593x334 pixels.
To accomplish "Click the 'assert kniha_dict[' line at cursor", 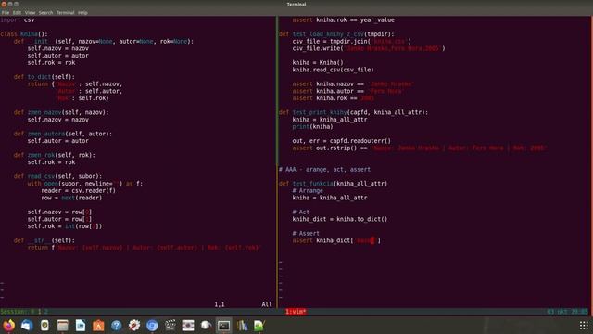I will (336, 240).
